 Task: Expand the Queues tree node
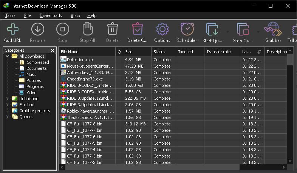click(x=8, y=117)
